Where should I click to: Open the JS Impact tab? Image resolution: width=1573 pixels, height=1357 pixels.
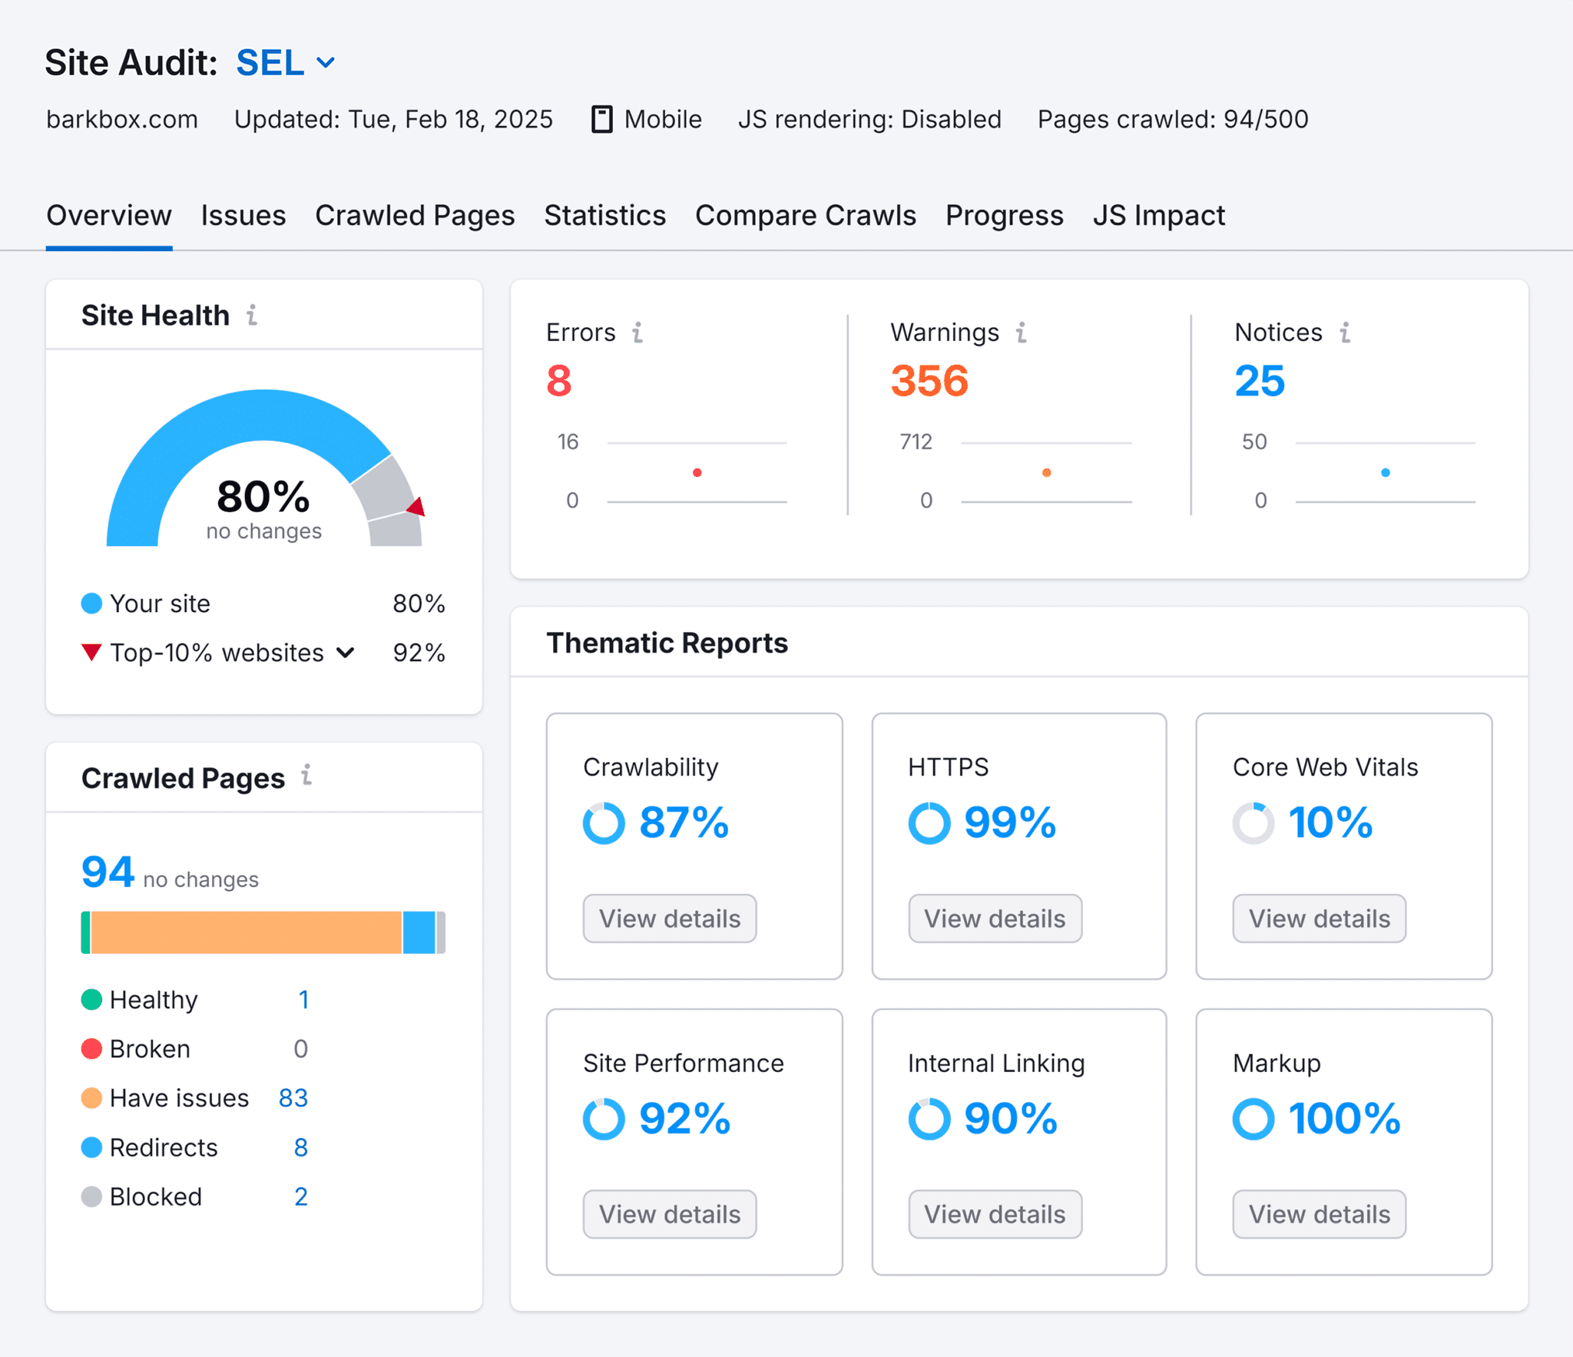point(1159,216)
